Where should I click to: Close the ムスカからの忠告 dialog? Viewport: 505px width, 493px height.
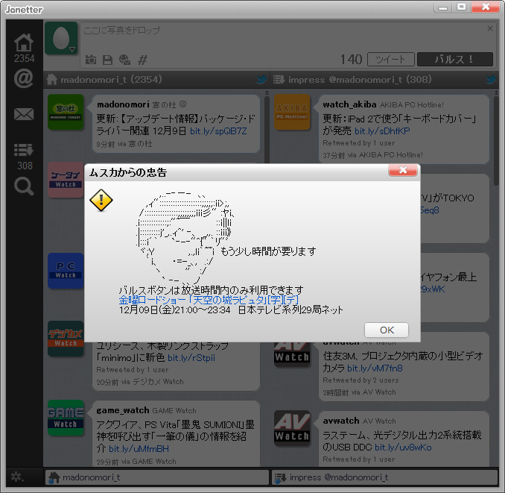tap(403, 170)
